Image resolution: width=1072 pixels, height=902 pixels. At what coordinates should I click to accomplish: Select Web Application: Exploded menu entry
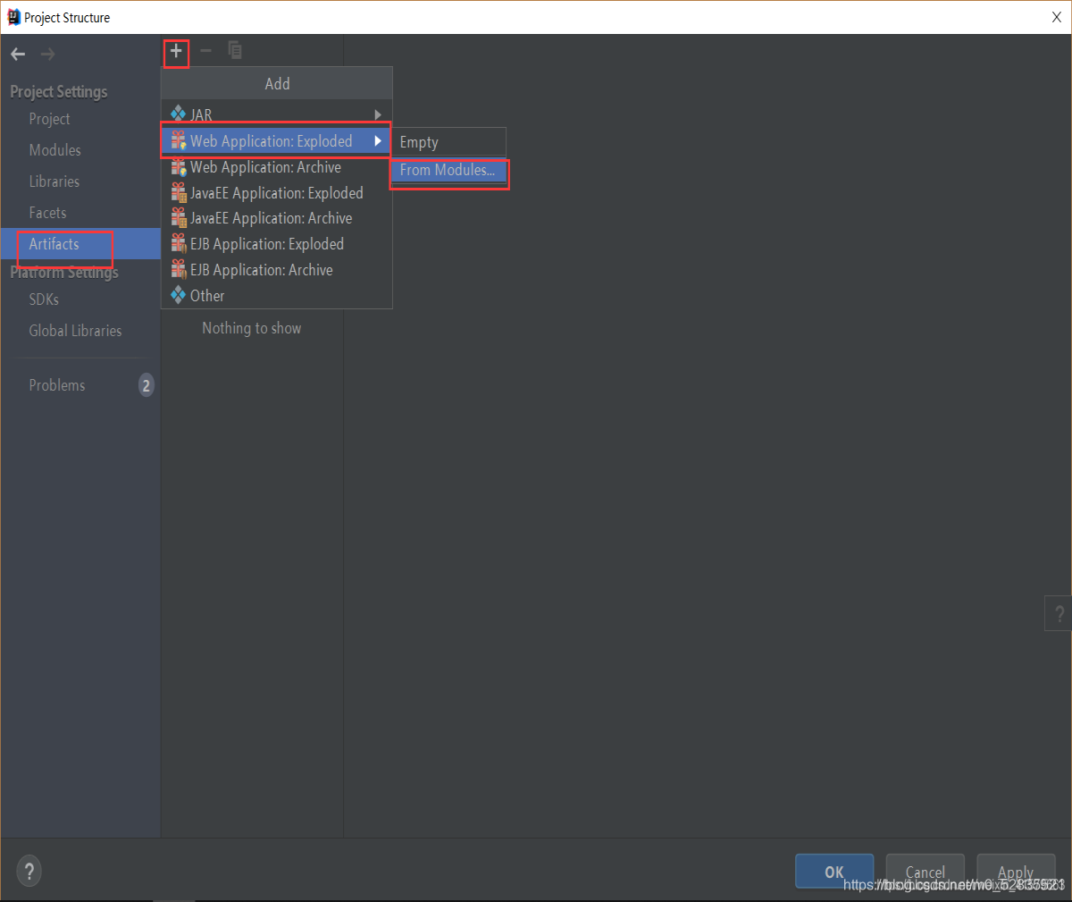point(276,141)
